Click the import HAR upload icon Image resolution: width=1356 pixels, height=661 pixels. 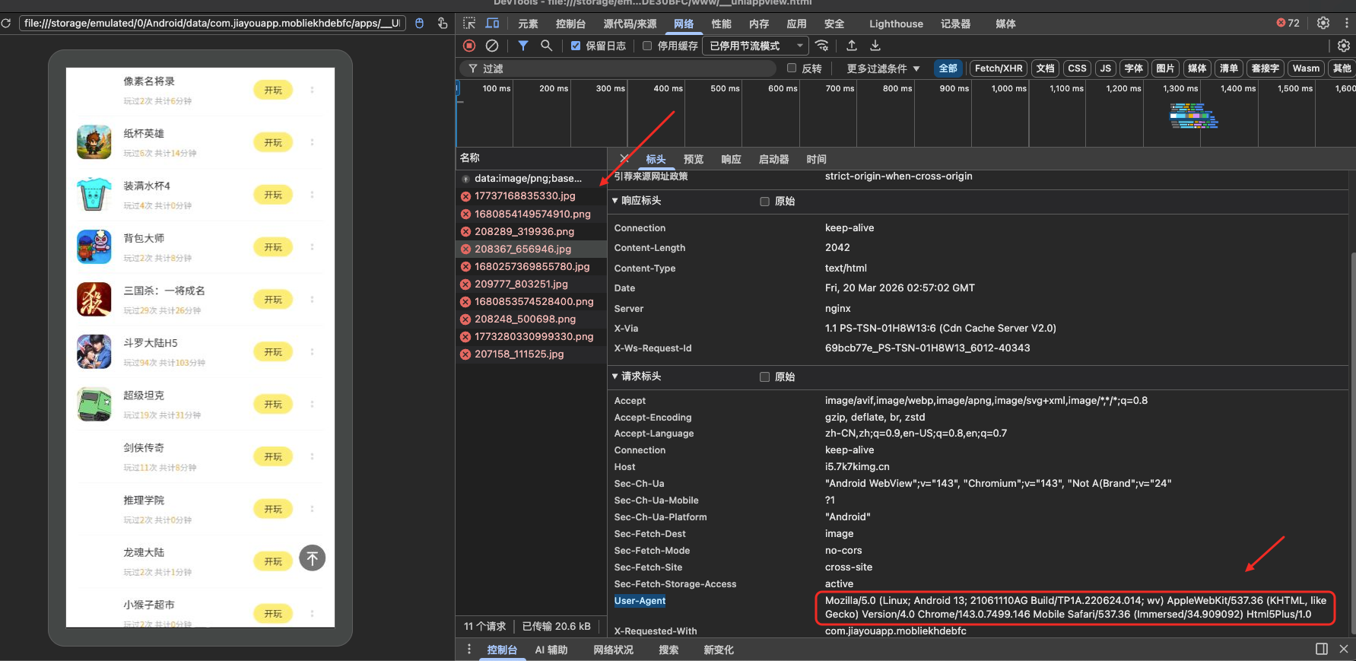click(x=852, y=46)
